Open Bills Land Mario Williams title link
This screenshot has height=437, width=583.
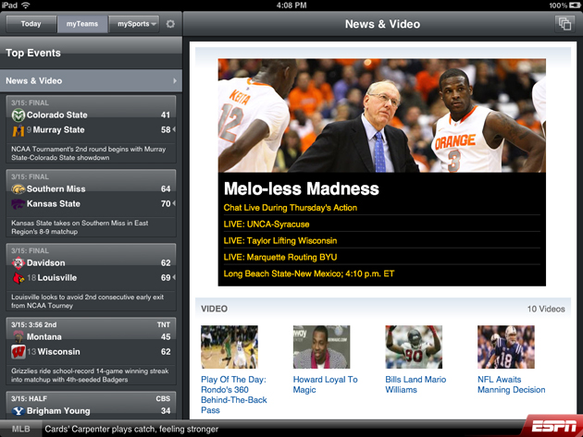[416, 384]
